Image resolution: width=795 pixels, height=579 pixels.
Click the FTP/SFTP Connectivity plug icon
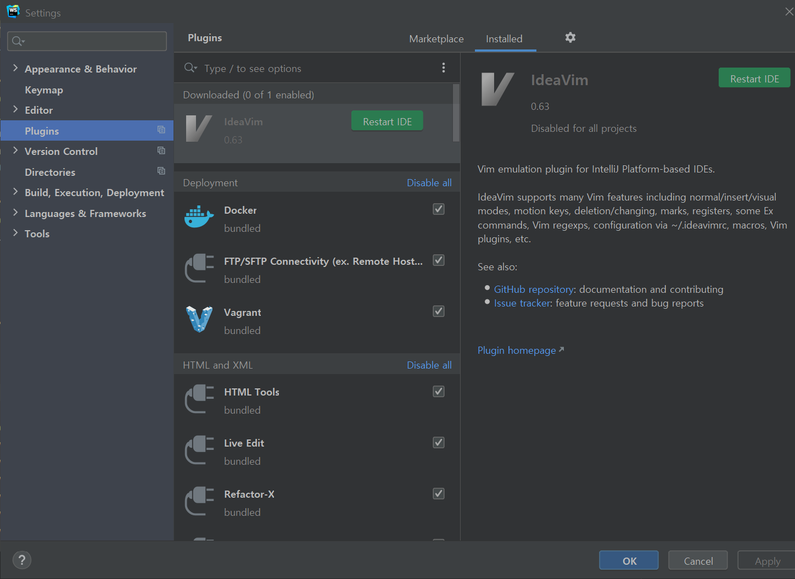pyautogui.click(x=199, y=268)
